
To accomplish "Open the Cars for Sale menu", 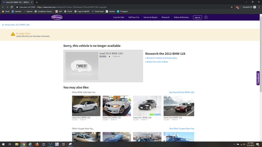I will (119, 17).
